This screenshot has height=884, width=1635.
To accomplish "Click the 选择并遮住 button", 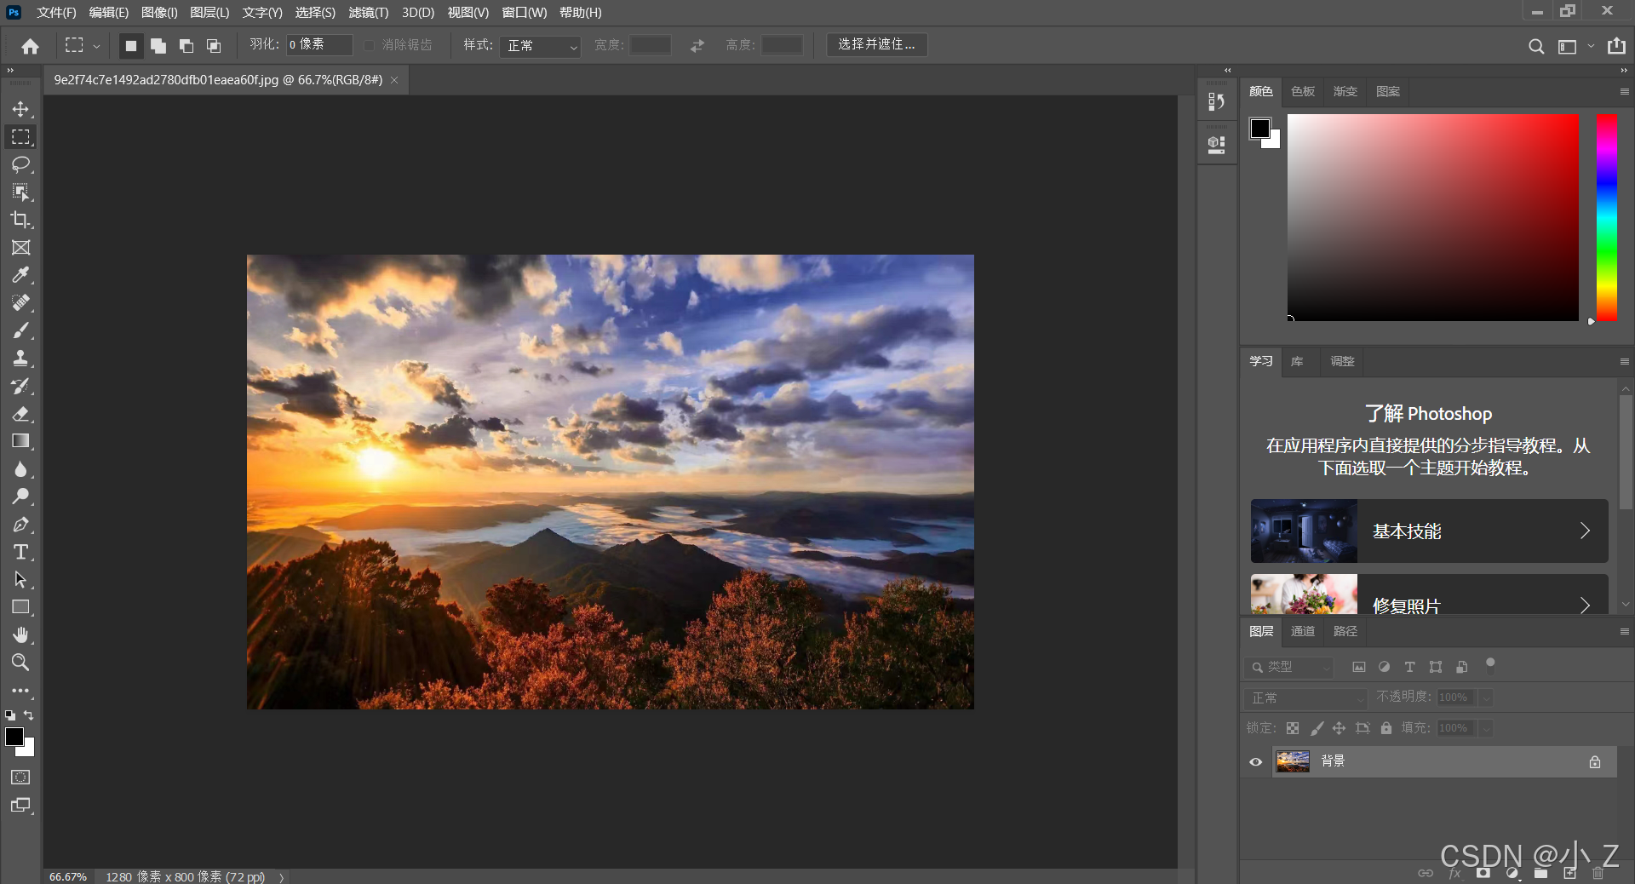I will click(876, 44).
